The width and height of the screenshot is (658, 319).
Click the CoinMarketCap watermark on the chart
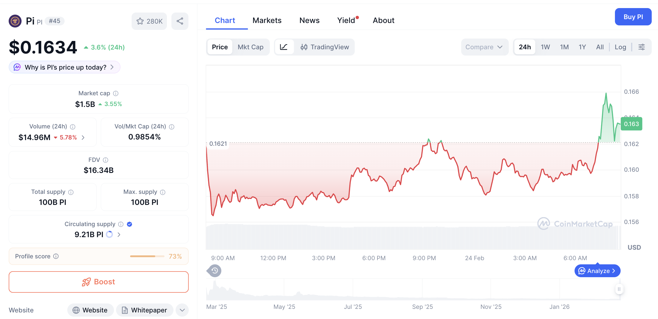pos(575,223)
